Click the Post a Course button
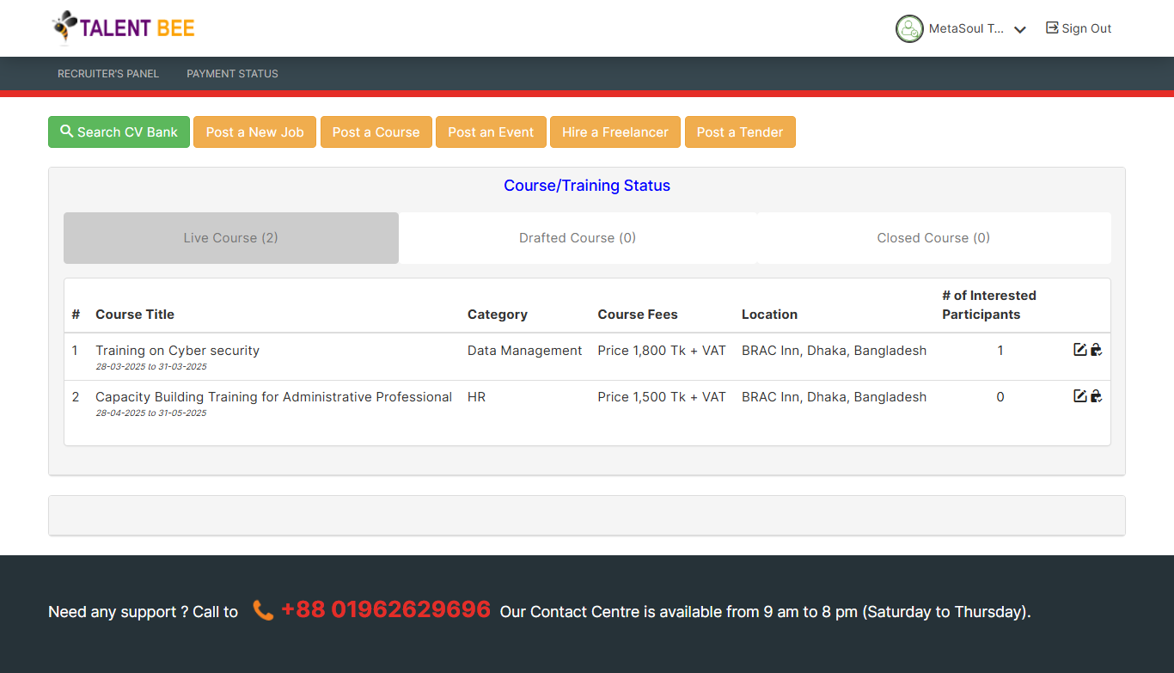 click(376, 132)
